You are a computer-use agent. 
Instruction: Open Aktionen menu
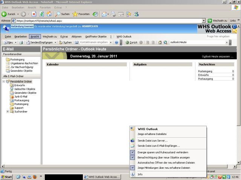coord(76,37)
